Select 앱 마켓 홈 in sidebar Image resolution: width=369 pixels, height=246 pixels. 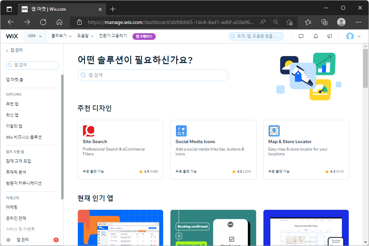pyautogui.click(x=15, y=80)
